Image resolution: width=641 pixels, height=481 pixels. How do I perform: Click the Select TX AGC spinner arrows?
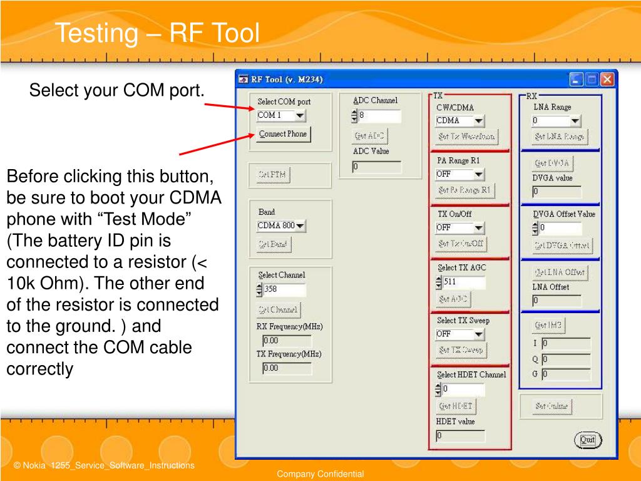click(x=439, y=282)
